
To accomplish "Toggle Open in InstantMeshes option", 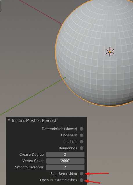I will [82, 180].
